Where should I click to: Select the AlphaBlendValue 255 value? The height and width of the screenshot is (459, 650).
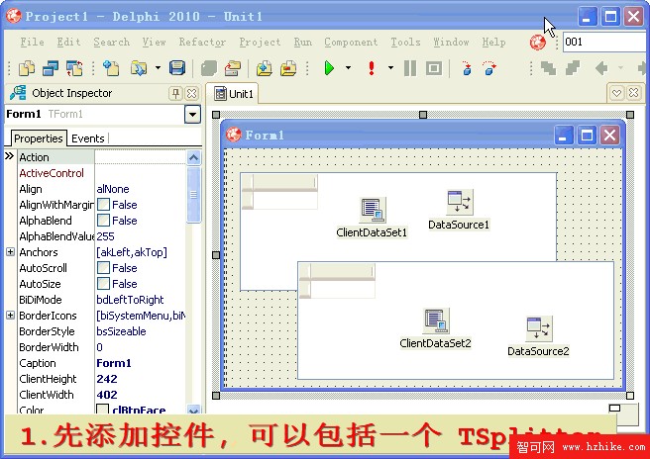coord(105,236)
